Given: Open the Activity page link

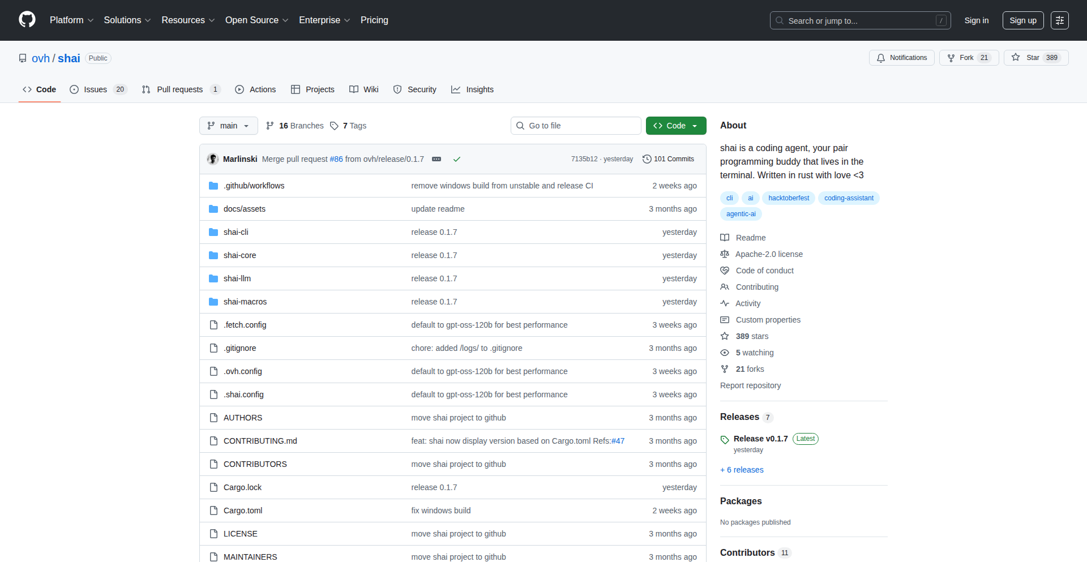Looking at the screenshot, I should pos(741,303).
